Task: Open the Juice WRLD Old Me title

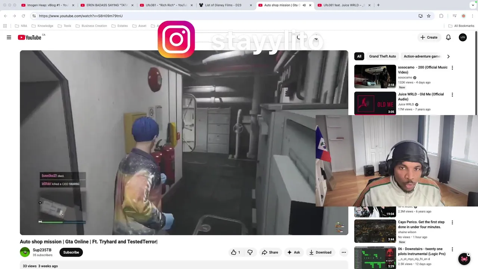Action: (420, 97)
